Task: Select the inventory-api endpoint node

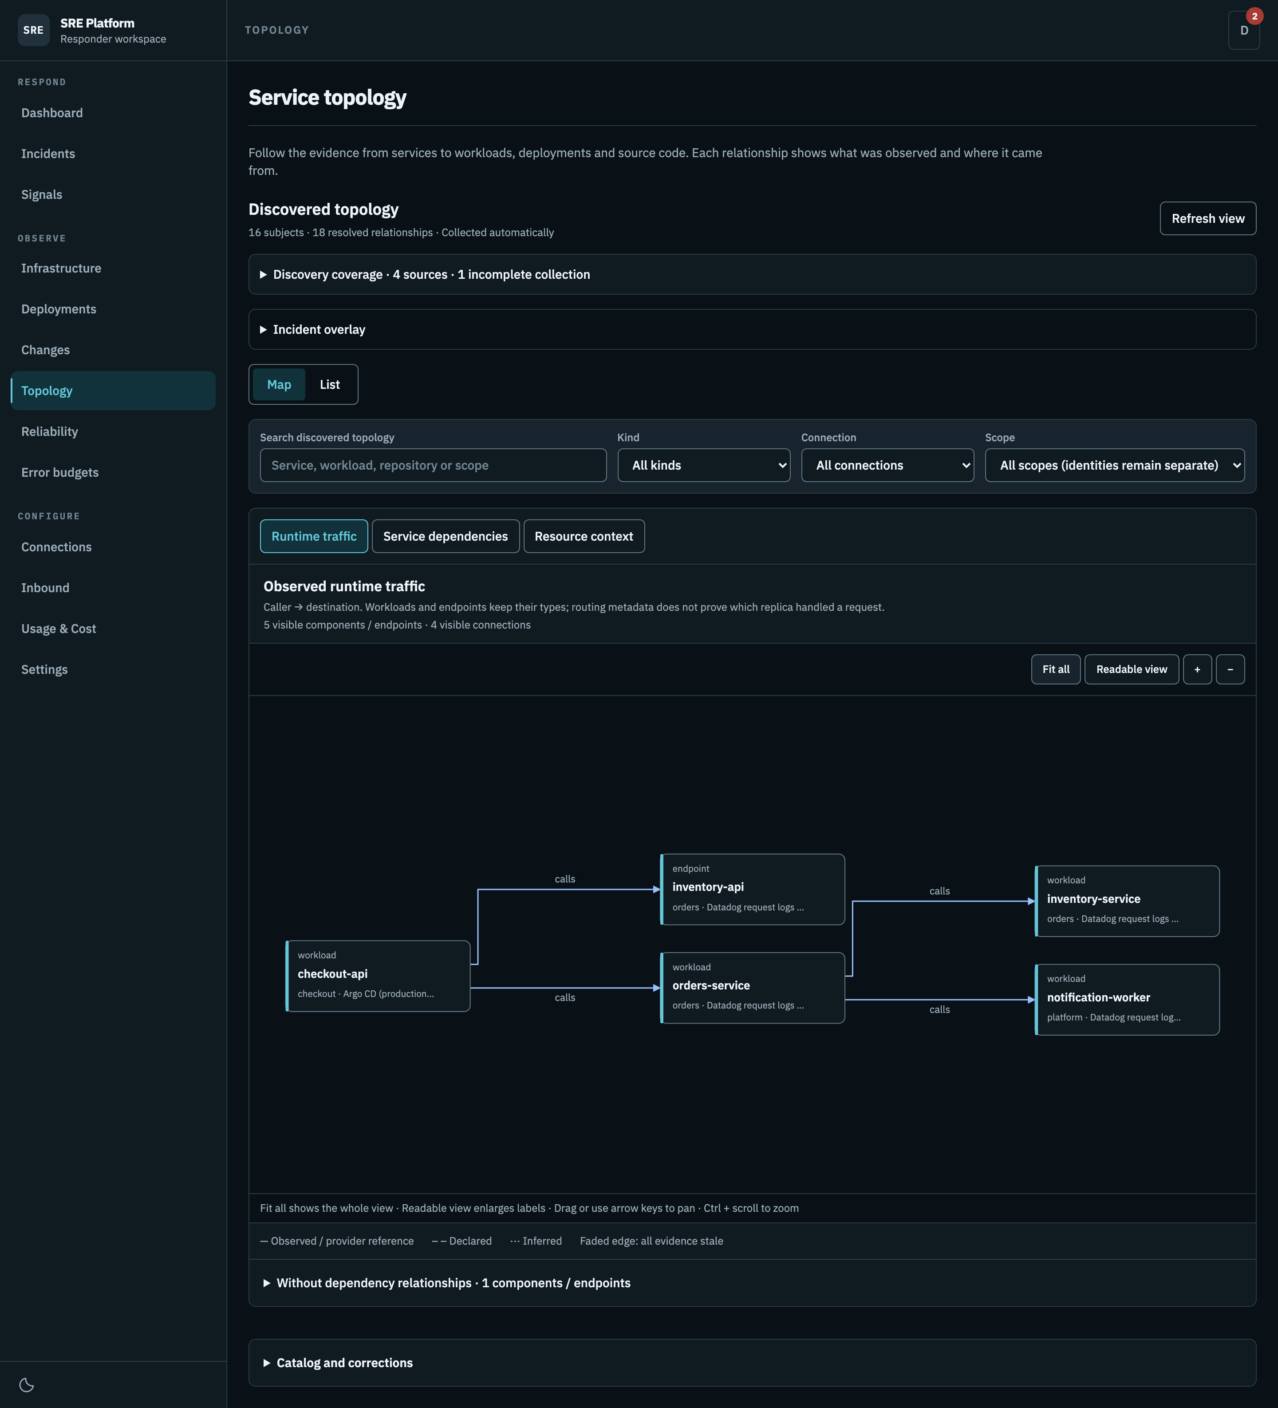Action: click(x=752, y=889)
